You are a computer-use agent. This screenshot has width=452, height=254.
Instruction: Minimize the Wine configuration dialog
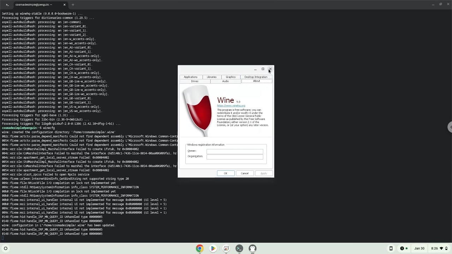[255, 69]
